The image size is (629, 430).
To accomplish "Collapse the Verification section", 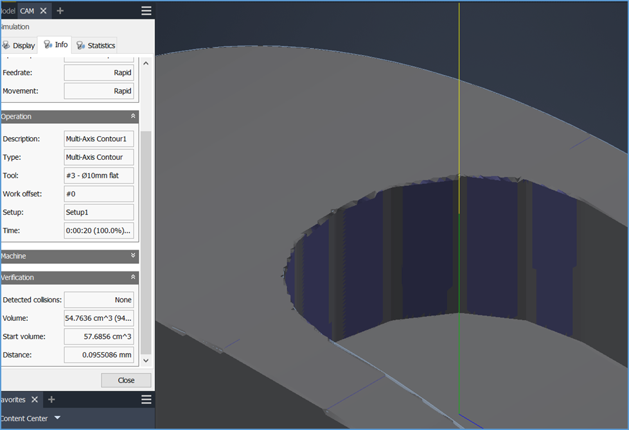I will coord(134,277).
